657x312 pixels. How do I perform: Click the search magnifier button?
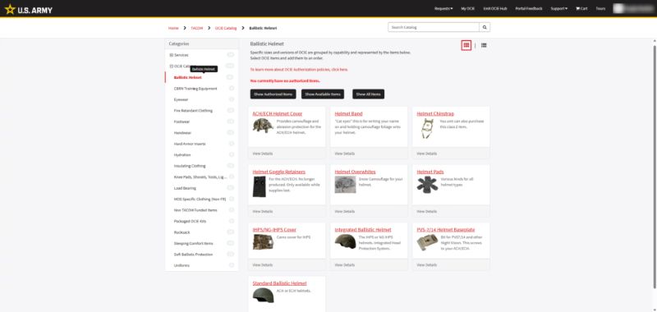coord(485,27)
